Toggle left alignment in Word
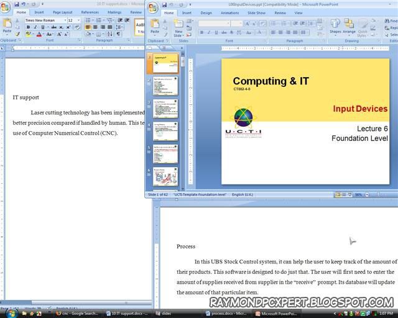The image size is (398, 318). click(x=88, y=27)
